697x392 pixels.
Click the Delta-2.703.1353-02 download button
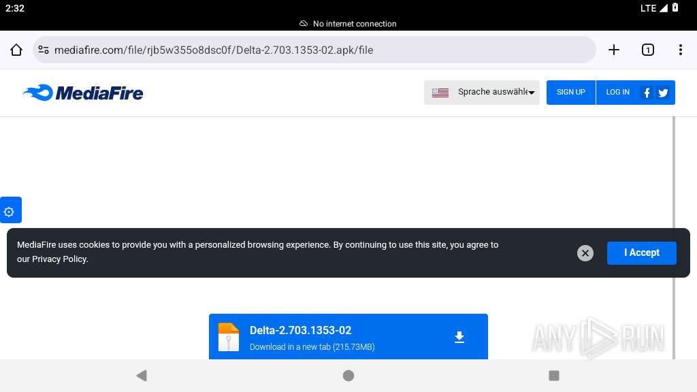click(x=348, y=337)
